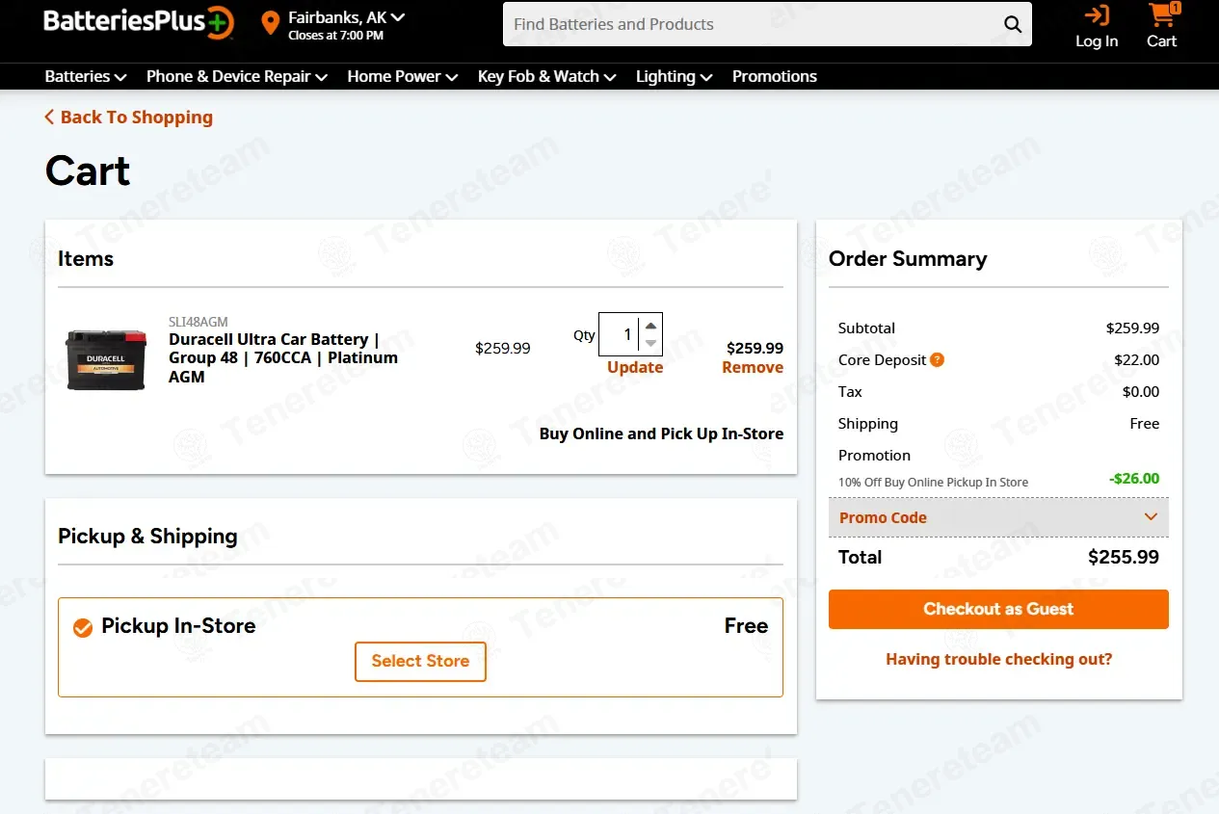1219x814 pixels.
Task: Click the Core Deposit help question icon
Action: 937,359
